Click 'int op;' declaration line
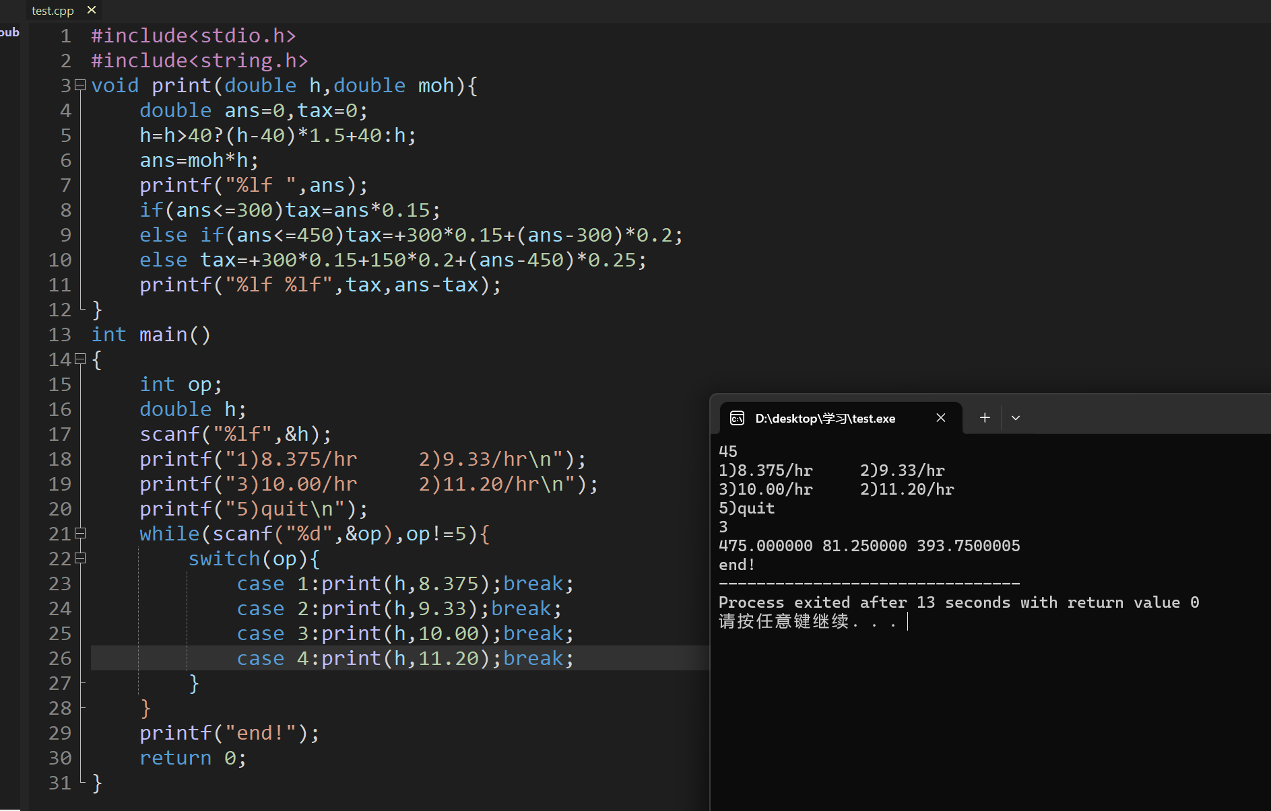The image size is (1271, 811). pos(181,384)
